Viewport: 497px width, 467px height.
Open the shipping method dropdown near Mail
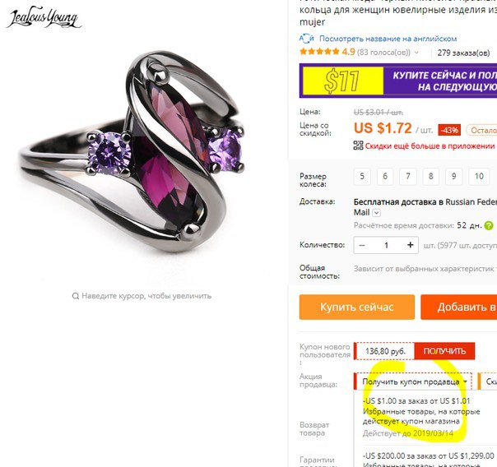376,213
